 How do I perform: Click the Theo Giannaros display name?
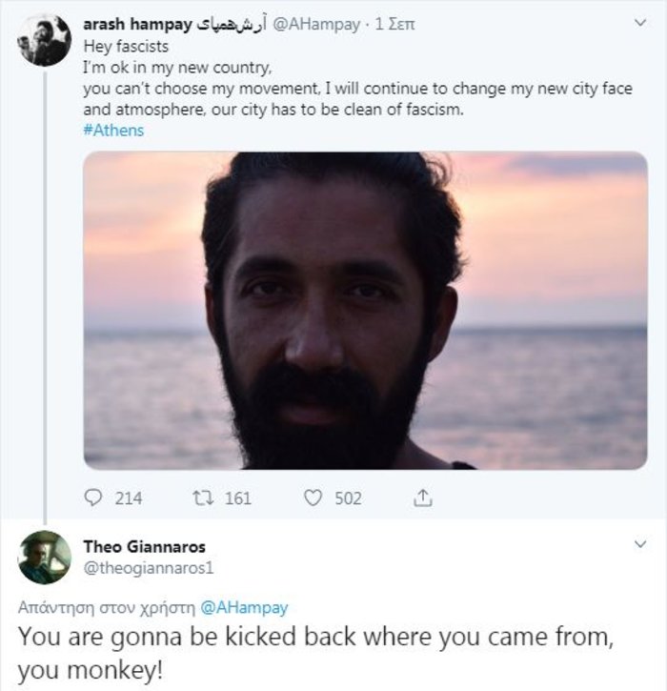click(x=145, y=546)
